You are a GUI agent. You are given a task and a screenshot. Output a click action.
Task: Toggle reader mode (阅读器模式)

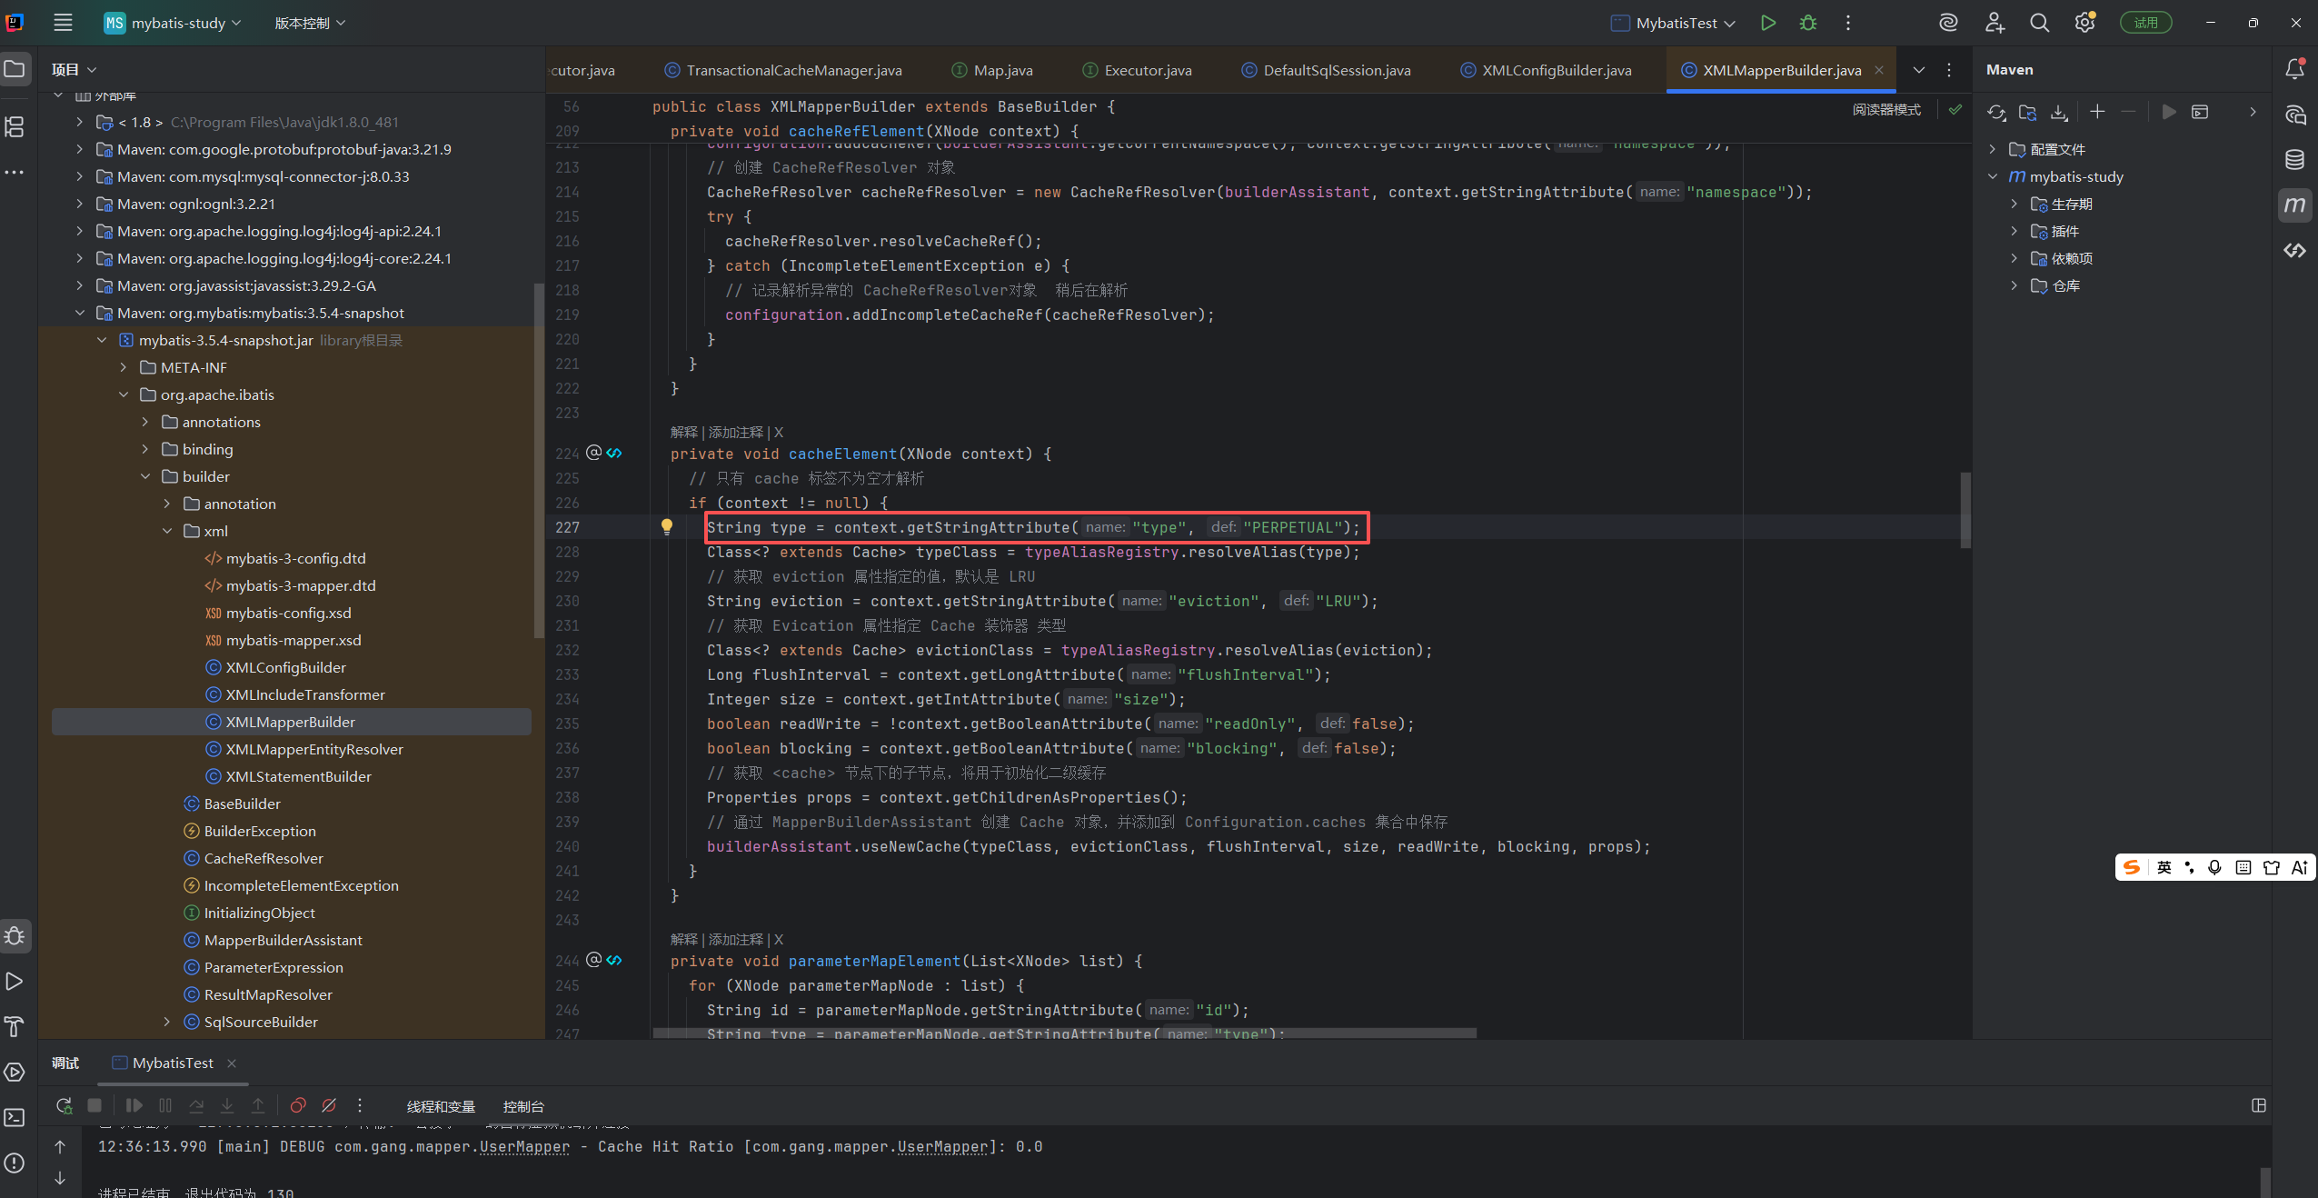pos(1886,110)
